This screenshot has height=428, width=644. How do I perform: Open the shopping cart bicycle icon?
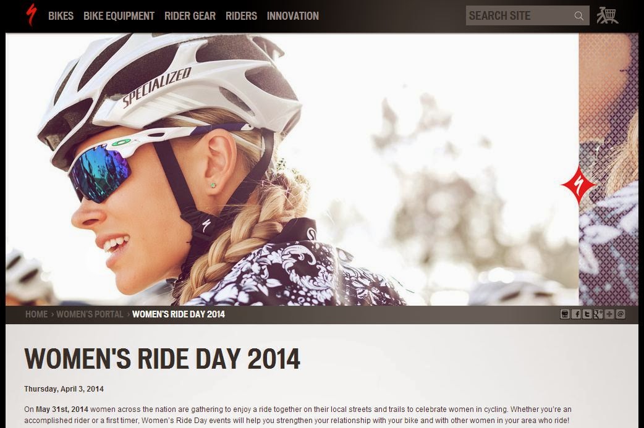pyautogui.click(x=608, y=15)
